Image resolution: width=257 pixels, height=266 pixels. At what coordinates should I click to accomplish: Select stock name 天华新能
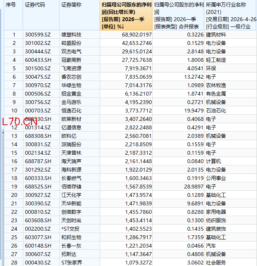click(71, 203)
